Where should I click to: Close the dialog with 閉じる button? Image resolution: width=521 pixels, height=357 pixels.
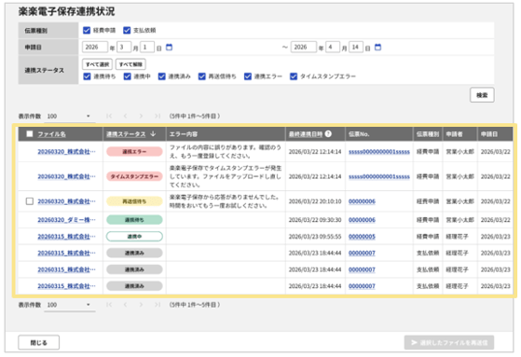pos(39,342)
